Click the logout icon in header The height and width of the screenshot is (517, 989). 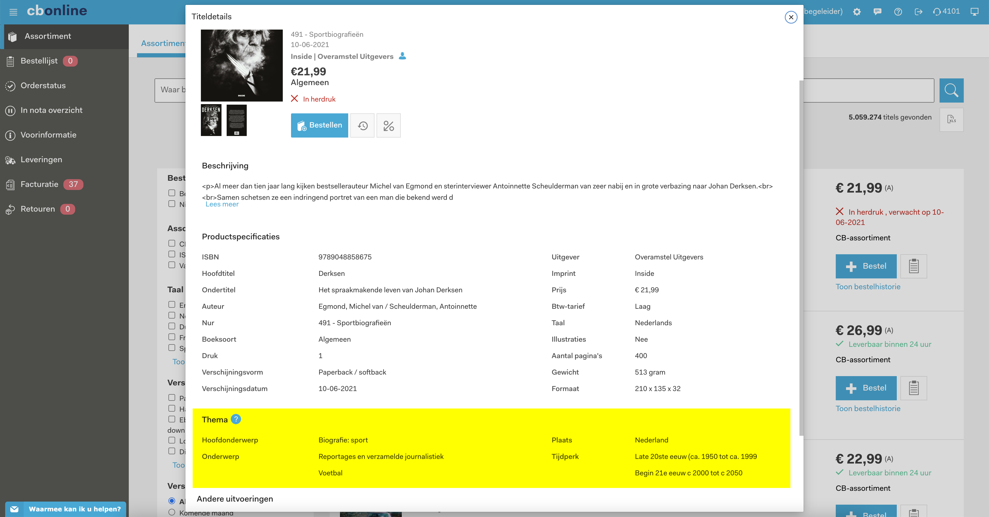918,12
